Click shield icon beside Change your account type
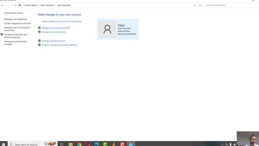 [x=39, y=32]
